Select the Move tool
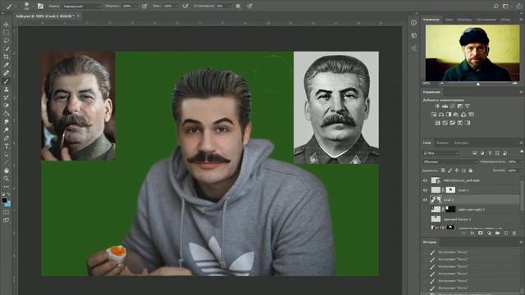525x295 pixels. (x=6, y=25)
